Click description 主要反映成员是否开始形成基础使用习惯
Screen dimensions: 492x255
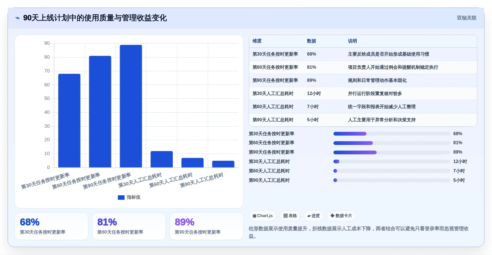[389, 54]
